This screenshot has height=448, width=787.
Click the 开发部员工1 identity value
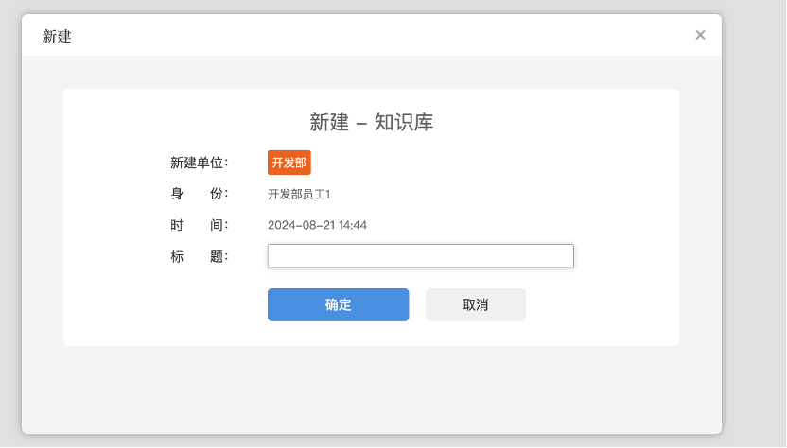tap(299, 195)
